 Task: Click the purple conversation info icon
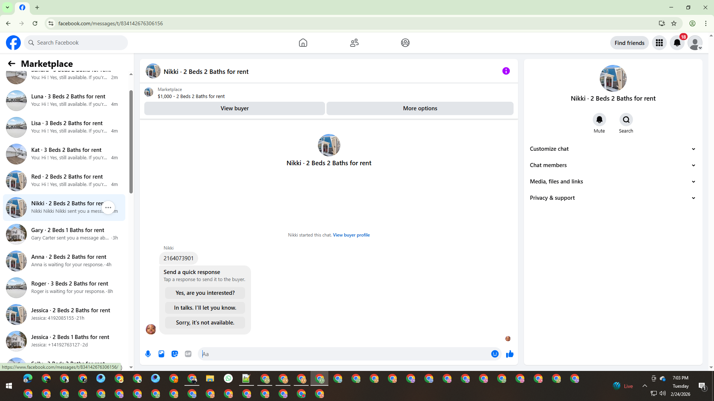pos(506,71)
